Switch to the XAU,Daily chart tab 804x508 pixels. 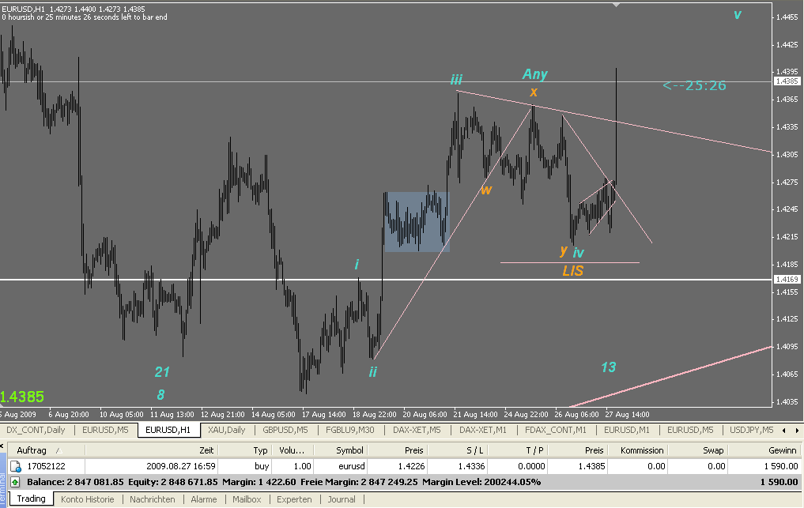pos(227,430)
